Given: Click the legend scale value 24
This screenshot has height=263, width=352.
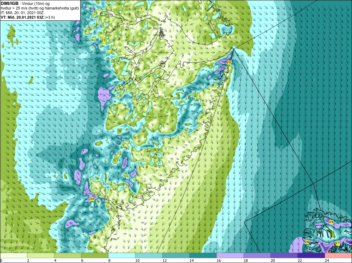Looking at the screenshot, I should [327, 261].
